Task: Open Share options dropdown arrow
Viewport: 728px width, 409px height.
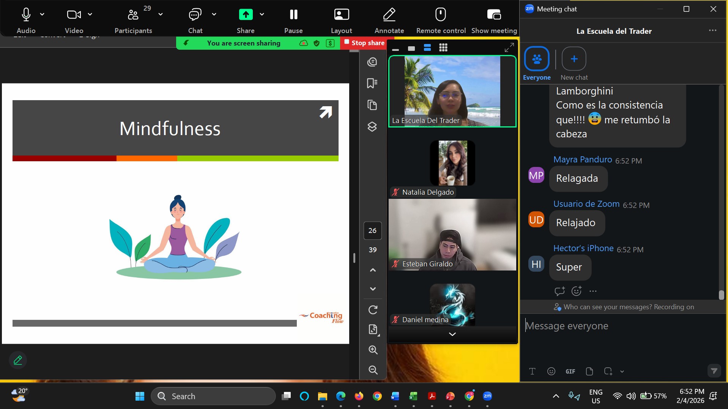Action: pyautogui.click(x=262, y=14)
